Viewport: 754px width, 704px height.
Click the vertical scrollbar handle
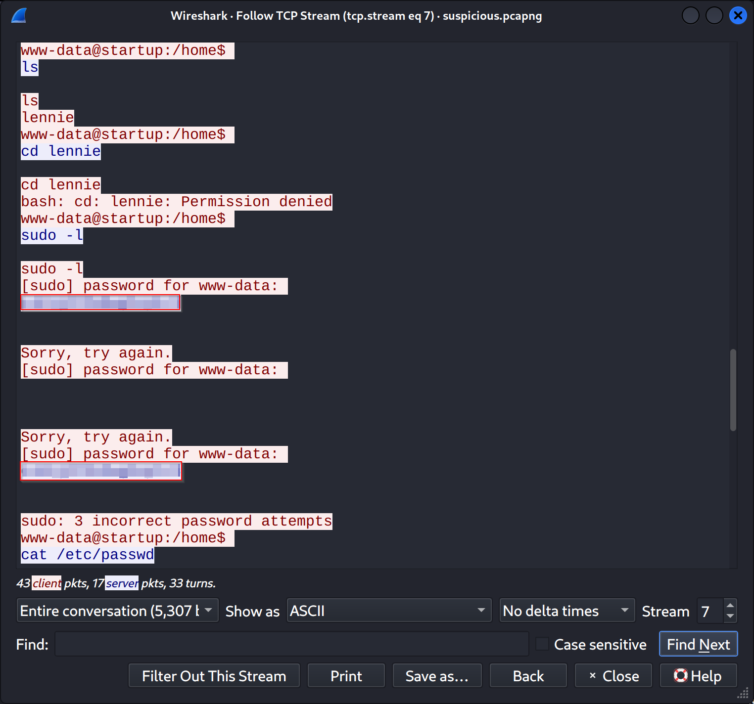(733, 390)
